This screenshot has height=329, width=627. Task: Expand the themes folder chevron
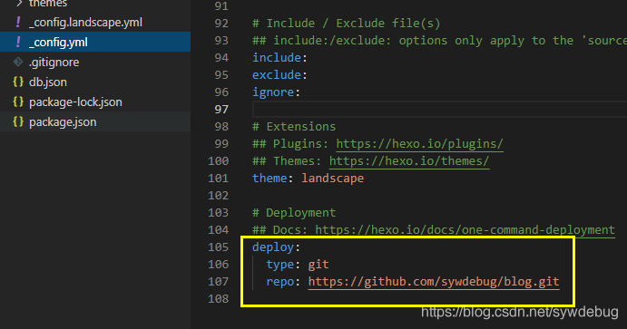click(x=18, y=4)
